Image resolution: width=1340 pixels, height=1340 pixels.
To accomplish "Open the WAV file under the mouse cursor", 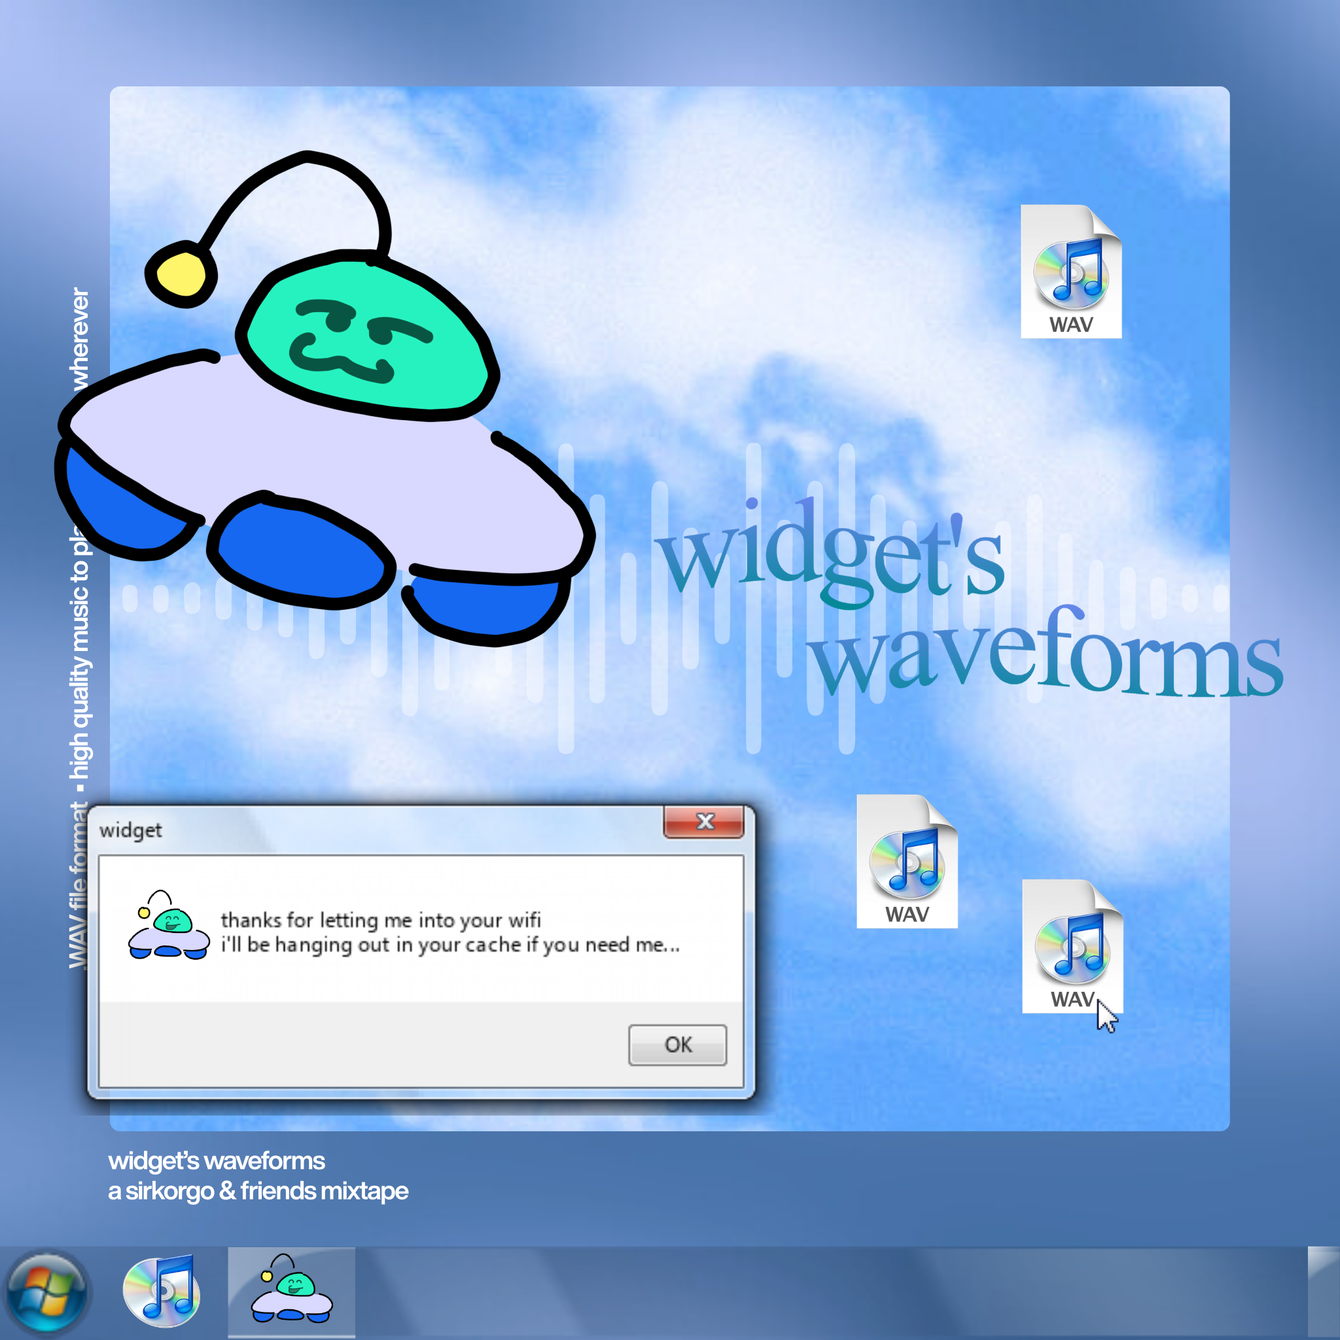I will click(1072, 943).
